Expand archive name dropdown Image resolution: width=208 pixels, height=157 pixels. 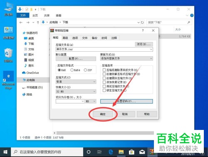pyautogui.click(x=151, y=49)
